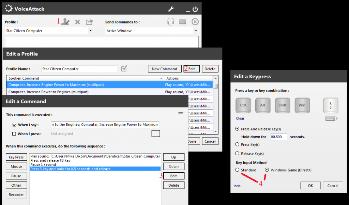
Task: Click the VoiceAttack power icon
Action: [x=195, y=9]
